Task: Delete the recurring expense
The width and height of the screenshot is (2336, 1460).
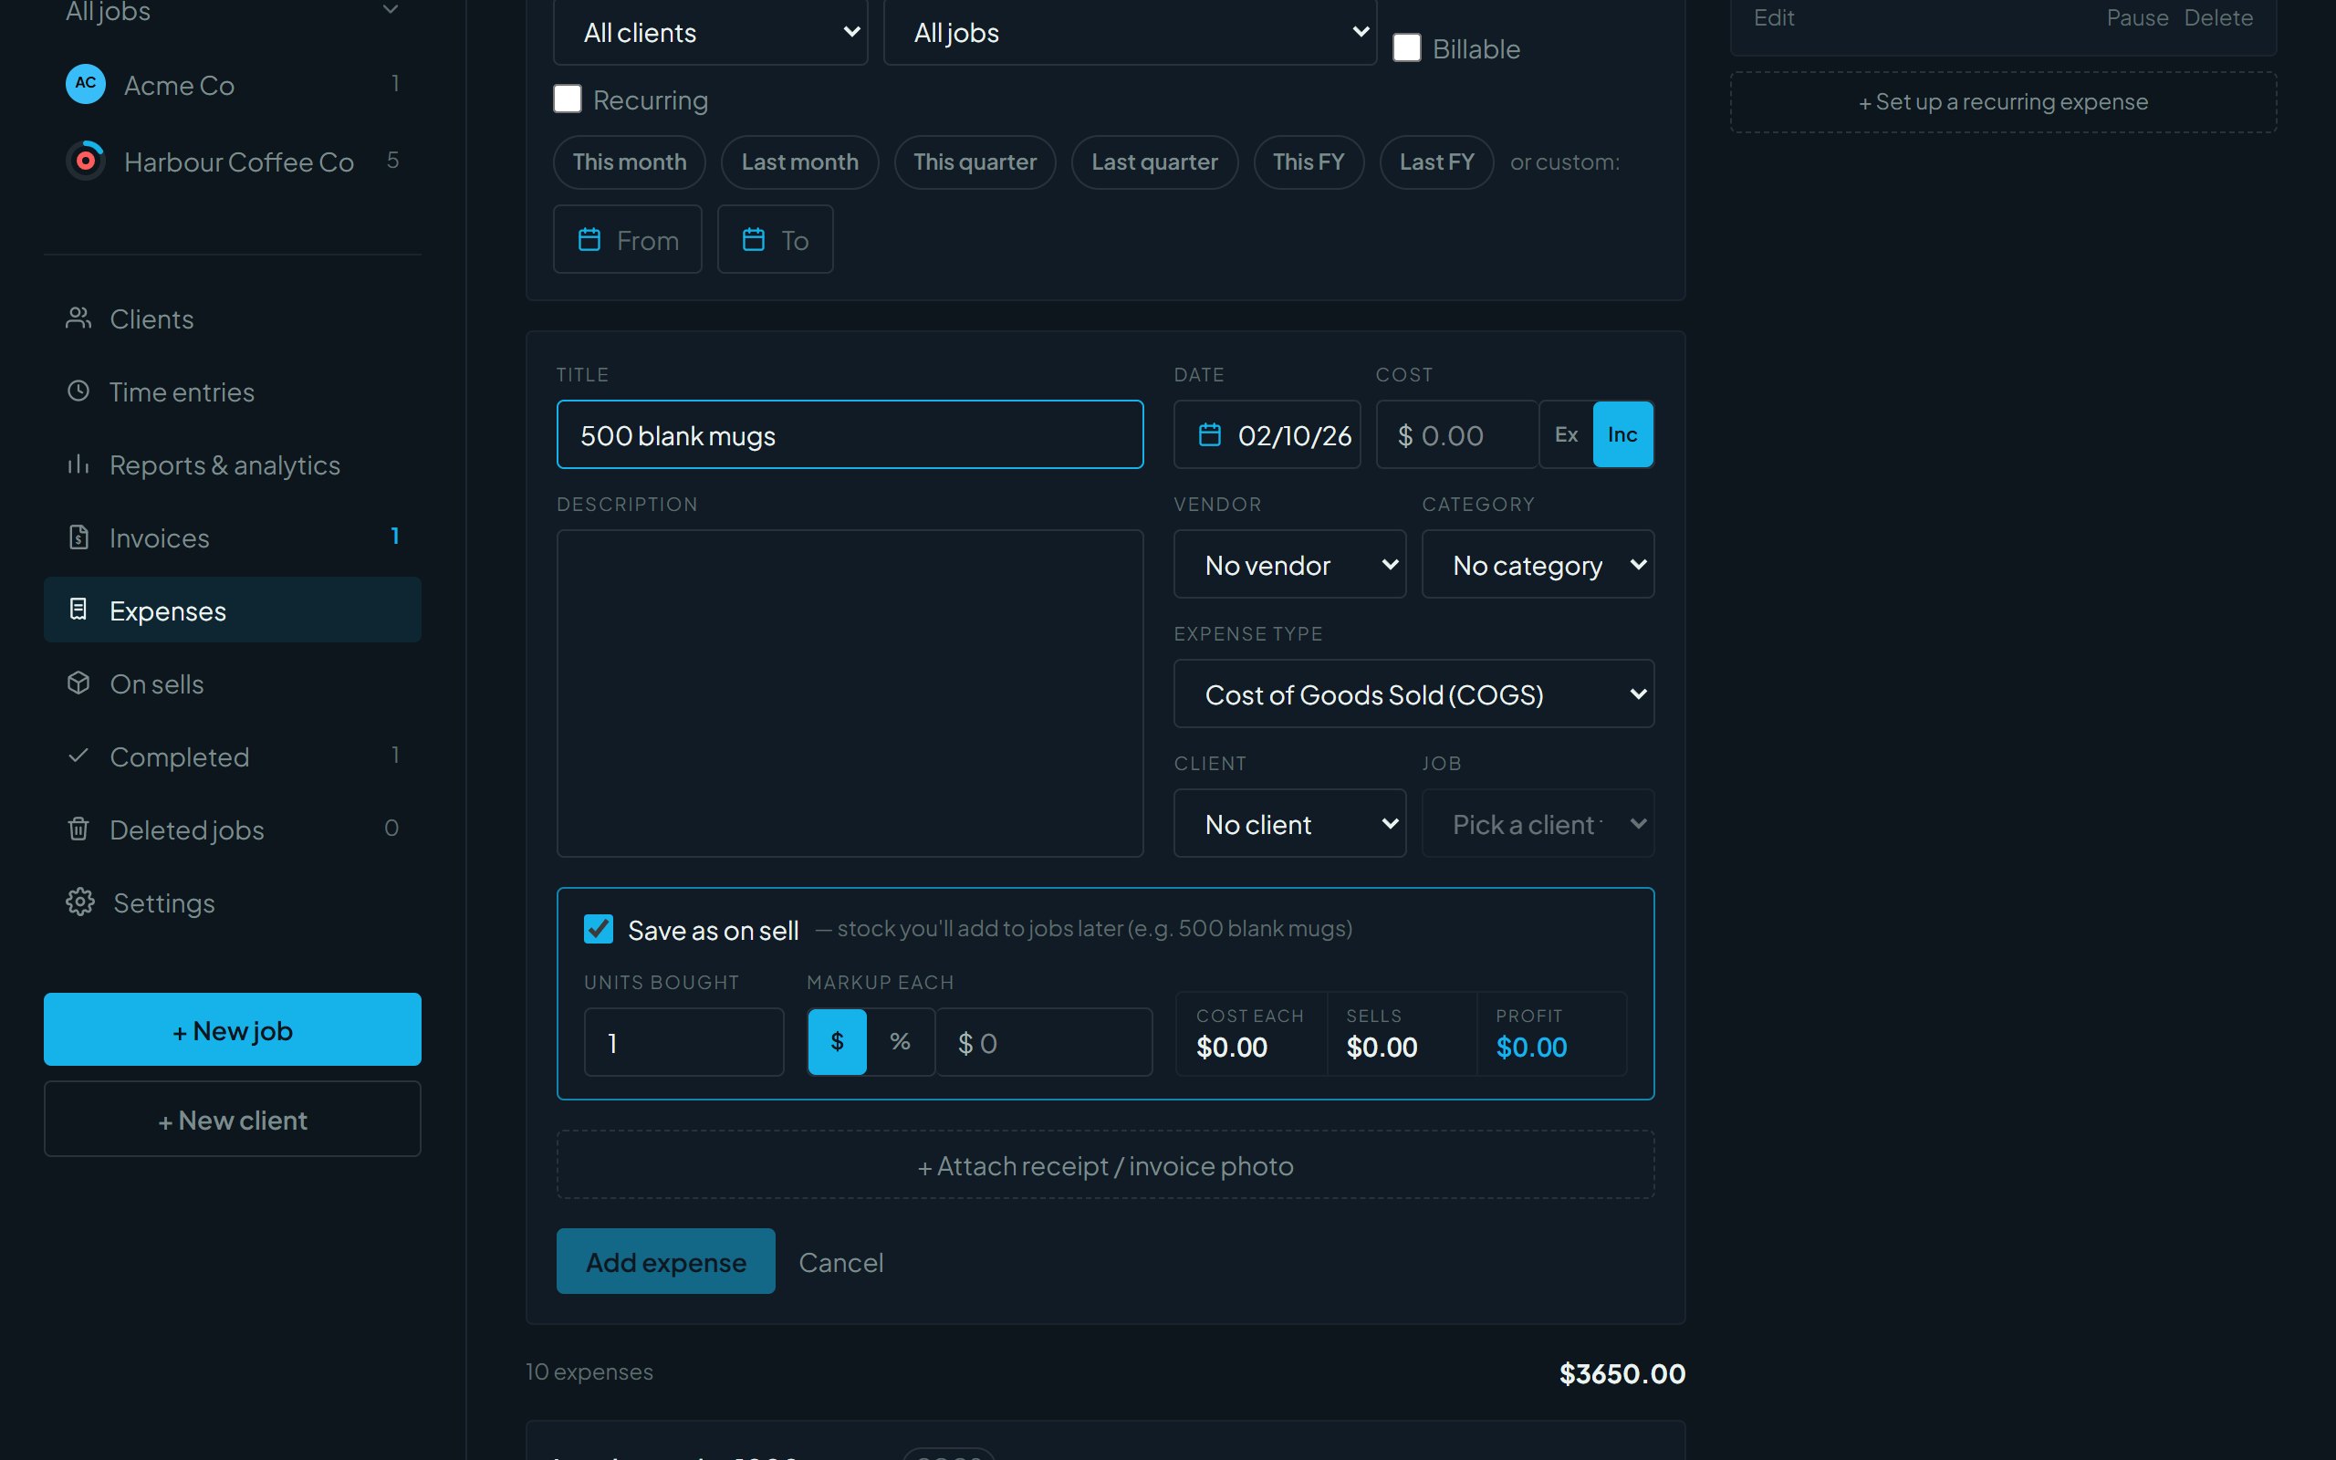Action: point(2218,17)
